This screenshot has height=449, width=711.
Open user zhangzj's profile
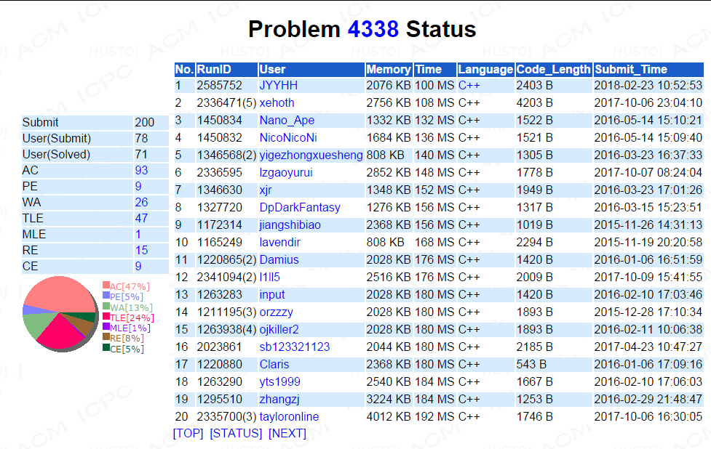pos(279,399)
